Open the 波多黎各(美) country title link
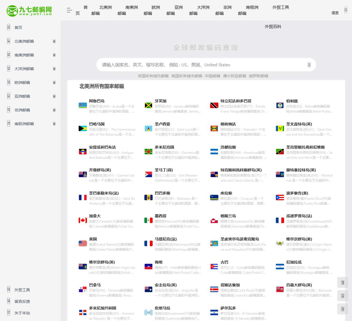The height and width of the screenshot is (321, 352). 297,193
